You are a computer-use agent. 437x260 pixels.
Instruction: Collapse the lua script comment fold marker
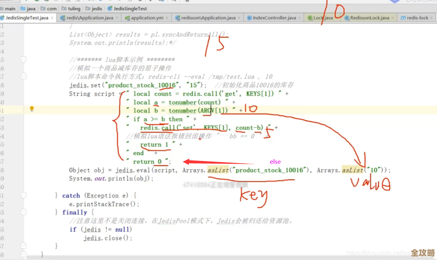point(24,60)
